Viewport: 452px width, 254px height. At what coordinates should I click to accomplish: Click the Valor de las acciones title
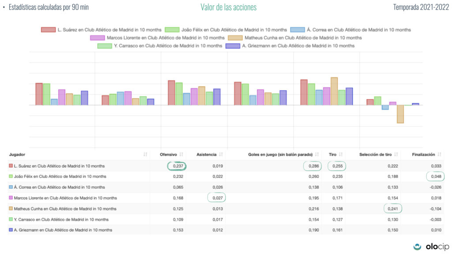click(228, 7)
